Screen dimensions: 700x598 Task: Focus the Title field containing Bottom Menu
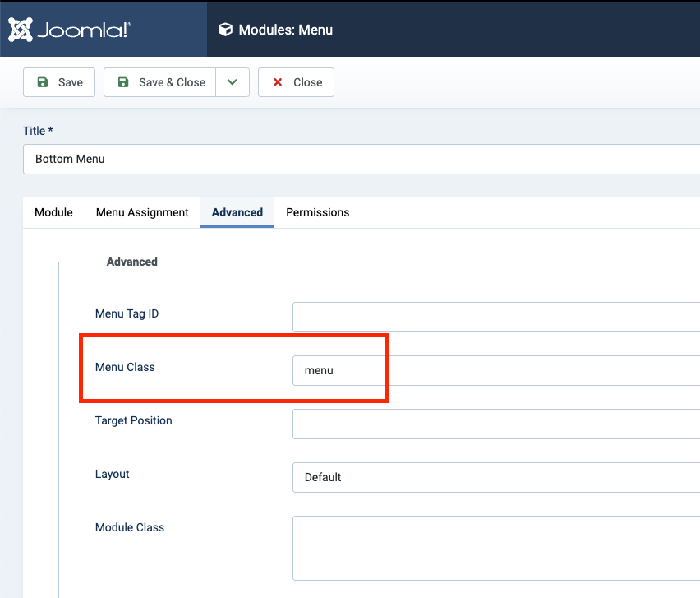(x=362, y=159)
